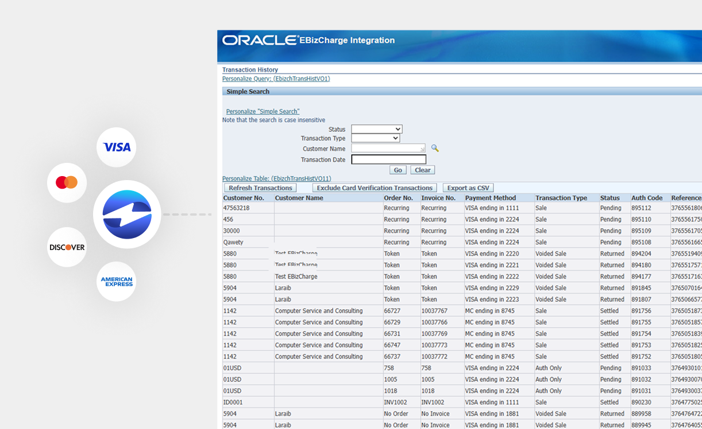Click the Oracle logo in header
Screen dimensions: 702x429
click(x=259, y=40)
